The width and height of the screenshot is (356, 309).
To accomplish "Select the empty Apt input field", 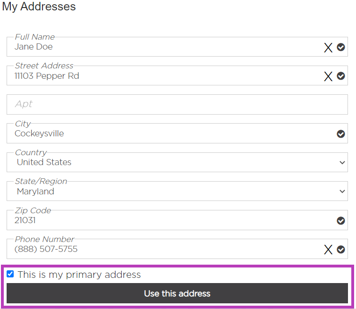I will point(177,104).
